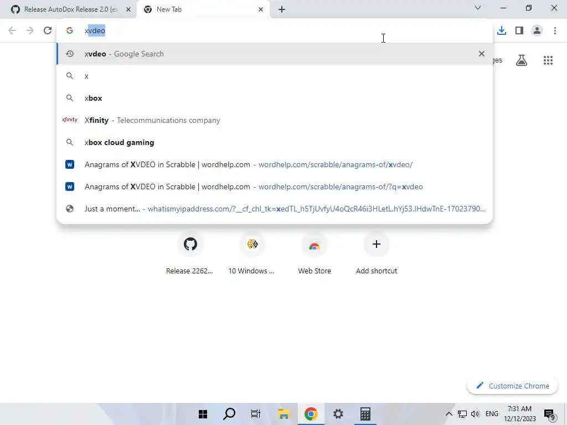Open Task View on the taskbar
Screen dimensions: 567x425
tap(256, 414)
